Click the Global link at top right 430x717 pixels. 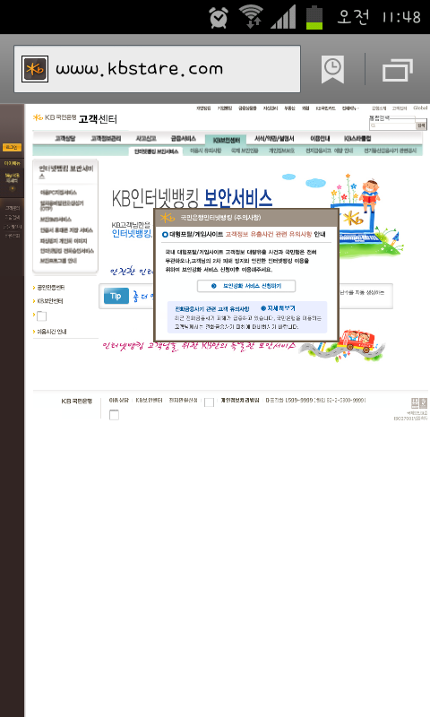point(420,108)
